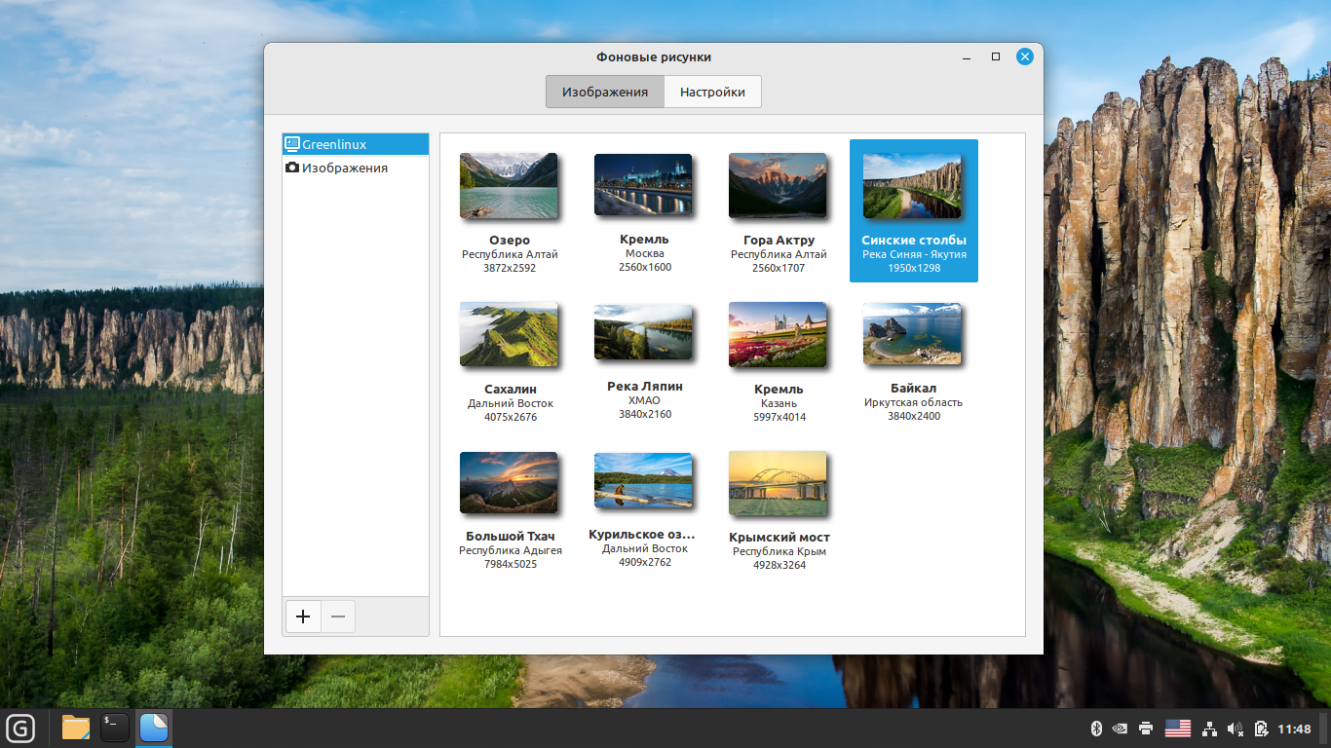
Task: Click the Bluetooth tray icon
Action: 1095,729
